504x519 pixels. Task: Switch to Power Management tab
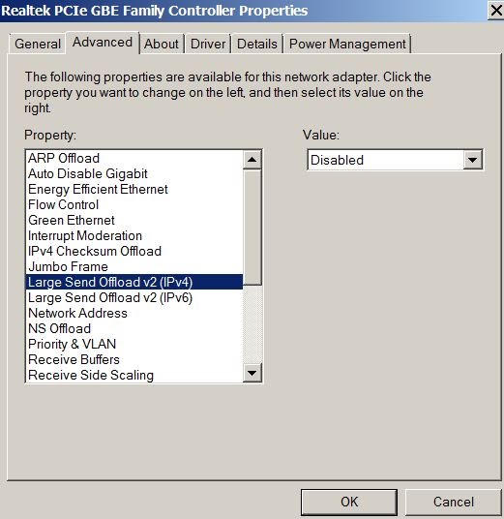[x=347, y=44]
